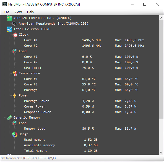Screen dimensions: 164x162
Task: Click the Usage pie chart icon
Action: click(x=15, y=134)
